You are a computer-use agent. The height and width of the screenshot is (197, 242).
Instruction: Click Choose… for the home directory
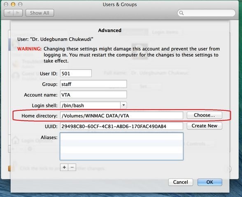204,115
